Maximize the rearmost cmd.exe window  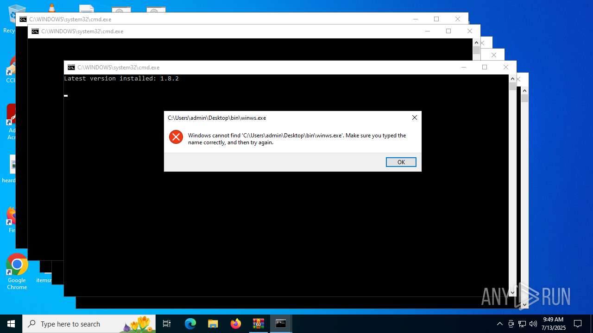click(x=436, y=19)
